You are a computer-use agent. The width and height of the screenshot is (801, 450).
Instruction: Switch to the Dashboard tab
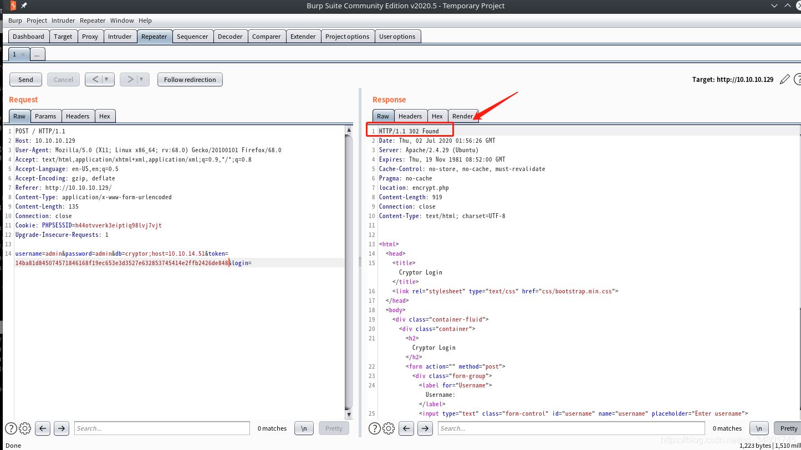(x=28, y=37)
